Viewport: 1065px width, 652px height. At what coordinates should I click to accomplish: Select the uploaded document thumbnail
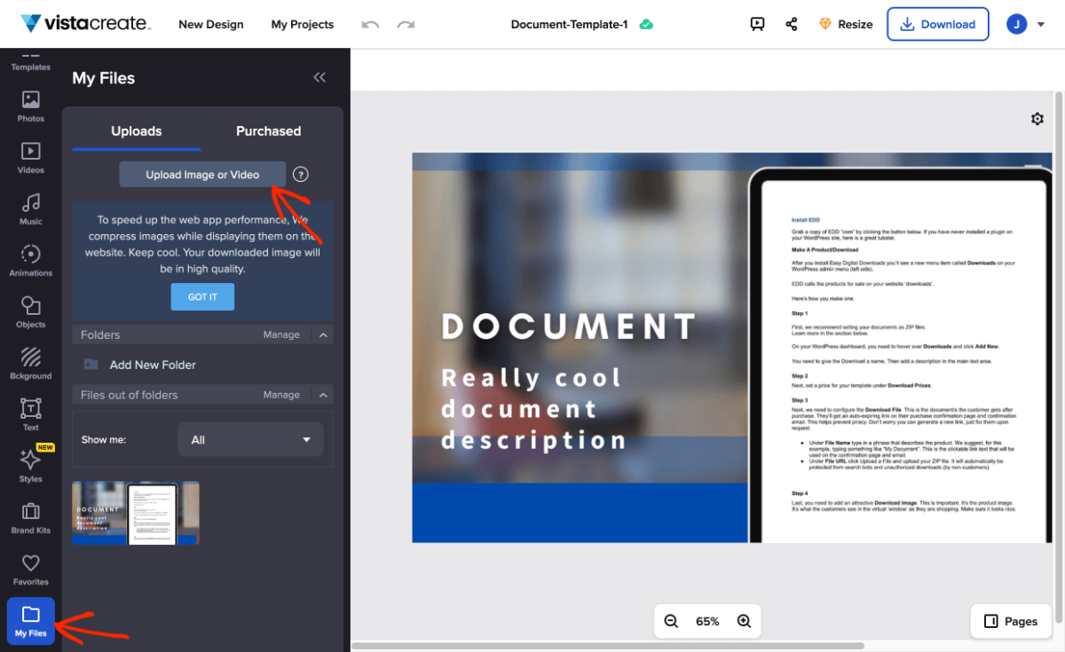135,512
